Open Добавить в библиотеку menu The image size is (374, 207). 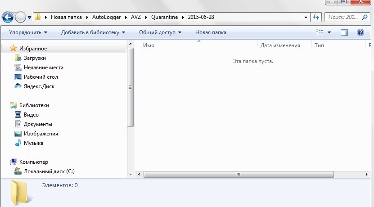tap(93, 32)
